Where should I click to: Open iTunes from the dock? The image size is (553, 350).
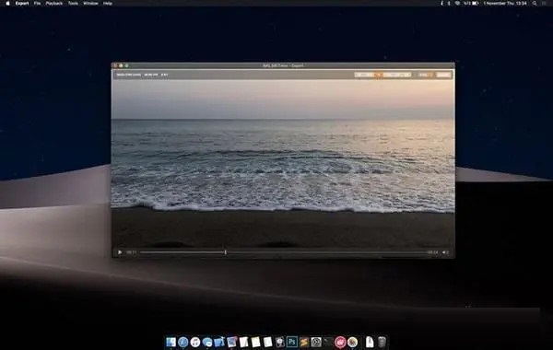(195, 342)
